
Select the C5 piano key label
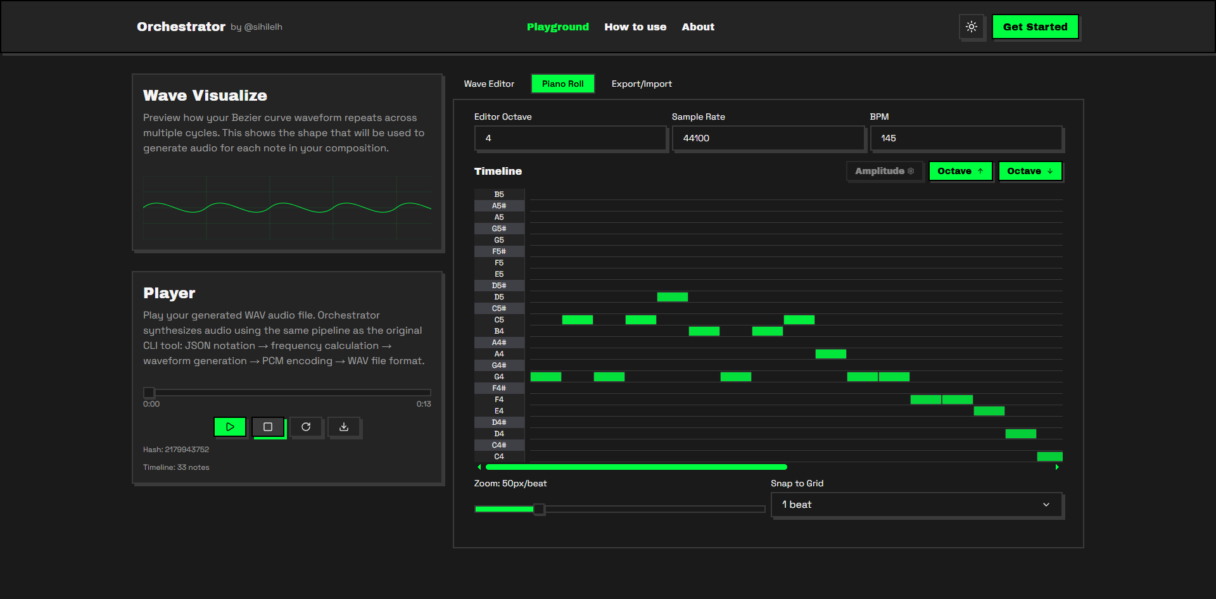click(x=499, y=320)
